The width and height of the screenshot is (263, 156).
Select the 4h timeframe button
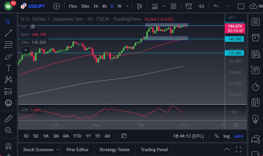[x=104, y=6]
